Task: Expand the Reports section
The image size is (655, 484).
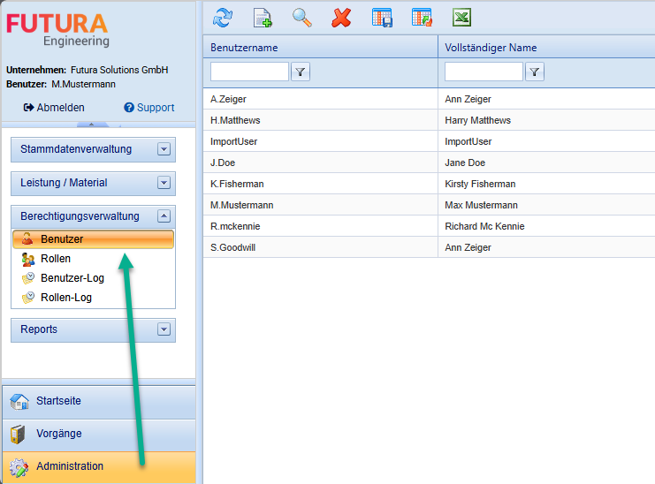Action: pos(163,329)
